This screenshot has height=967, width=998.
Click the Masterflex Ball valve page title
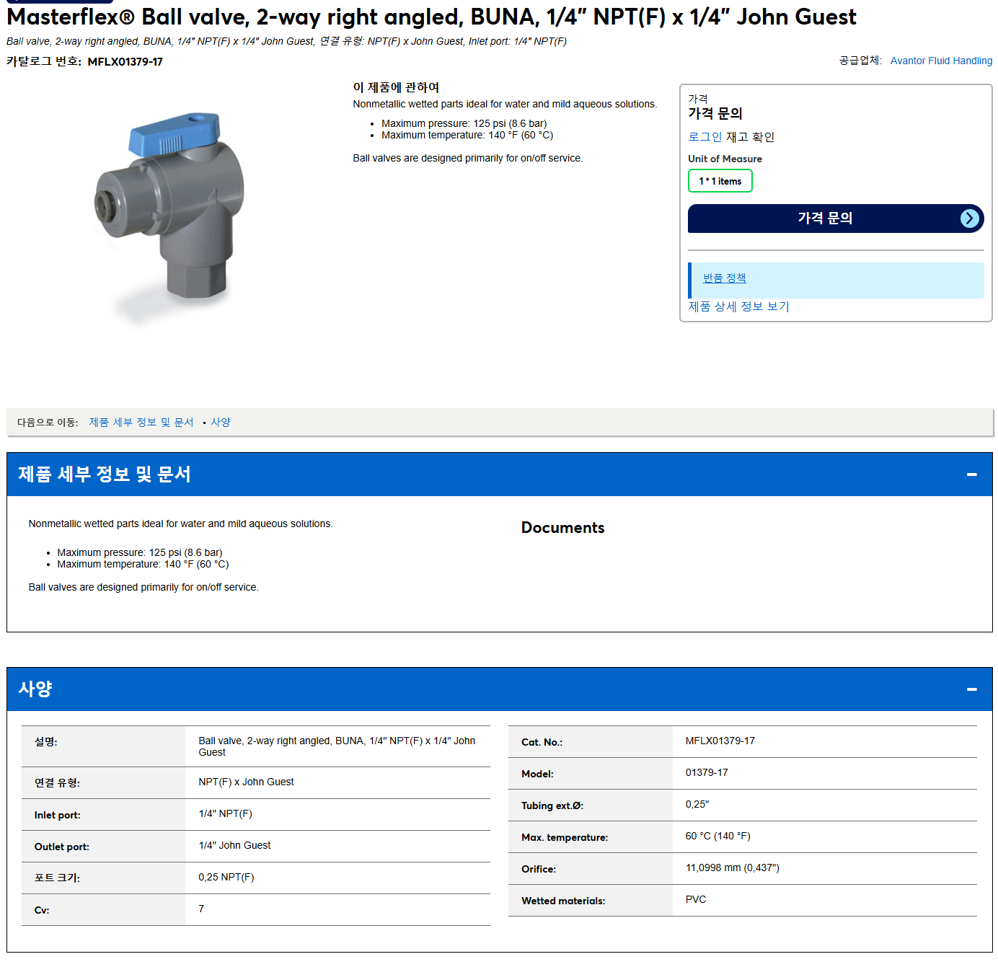click(x=431, y=17)
